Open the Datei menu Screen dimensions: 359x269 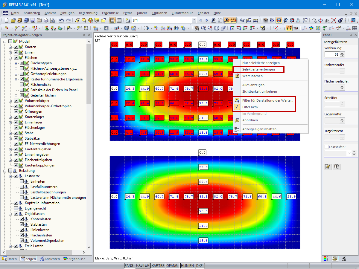pyautogui.click(x=15, y=13)
